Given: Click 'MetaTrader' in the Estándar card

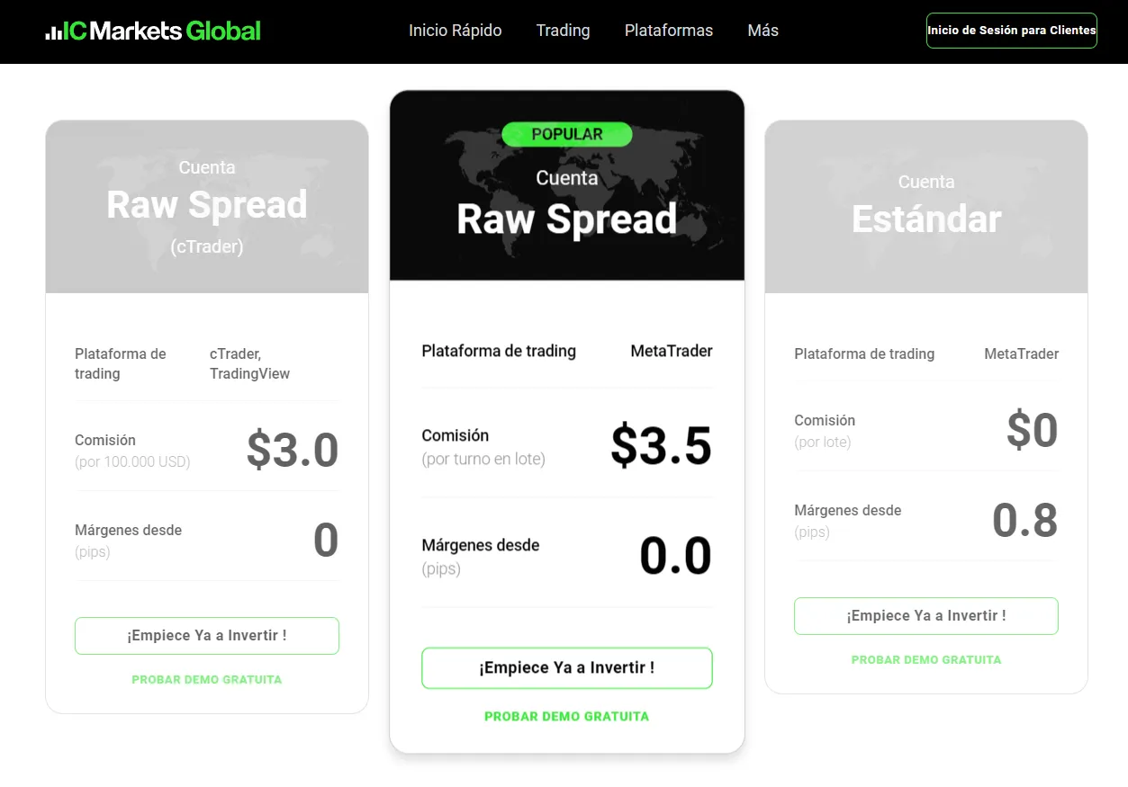Looking at the screenshot, I should tap(1022, 353).
